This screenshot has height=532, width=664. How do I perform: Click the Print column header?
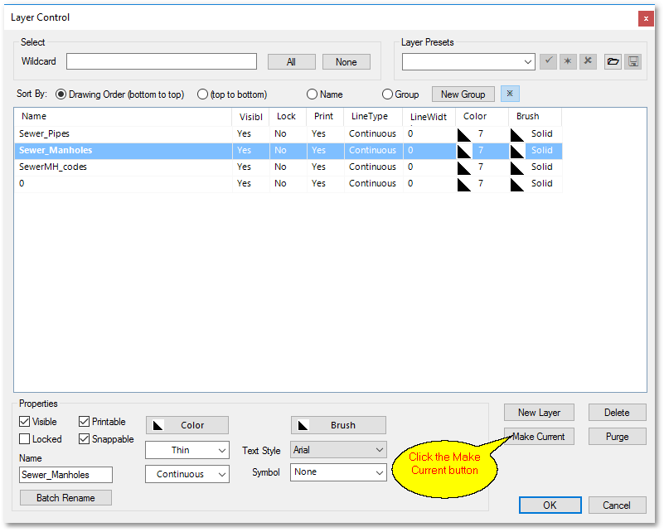(x=325, y=116)
